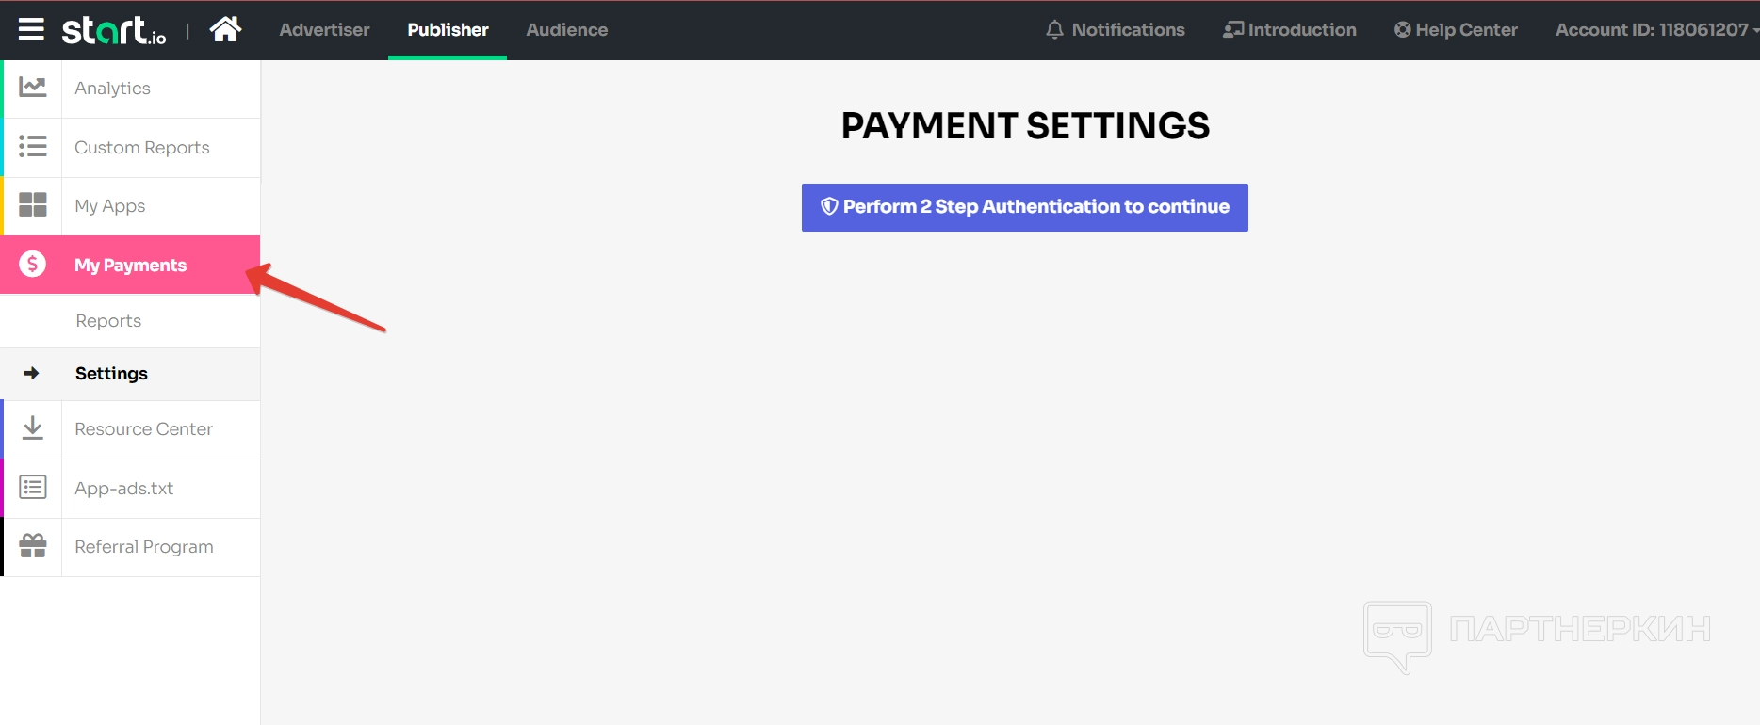Select Reports under My Payments
This screenshot has height=725, width=1760.
click(108, 321)
